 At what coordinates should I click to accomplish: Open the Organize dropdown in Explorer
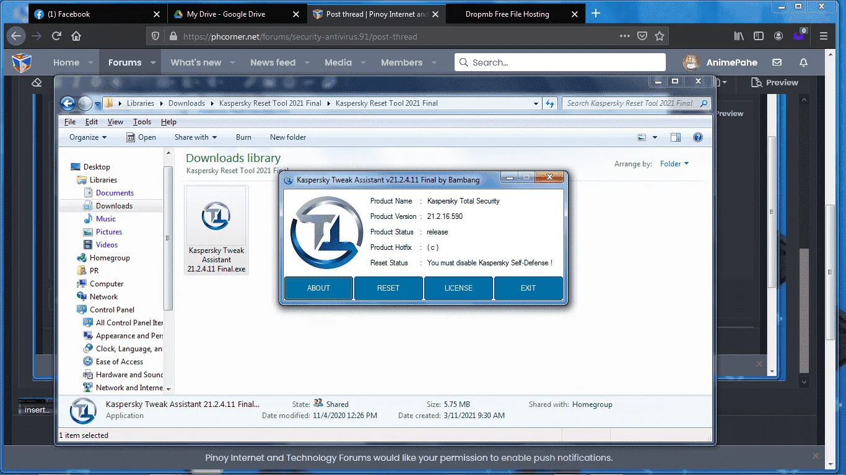click(88, 137)
